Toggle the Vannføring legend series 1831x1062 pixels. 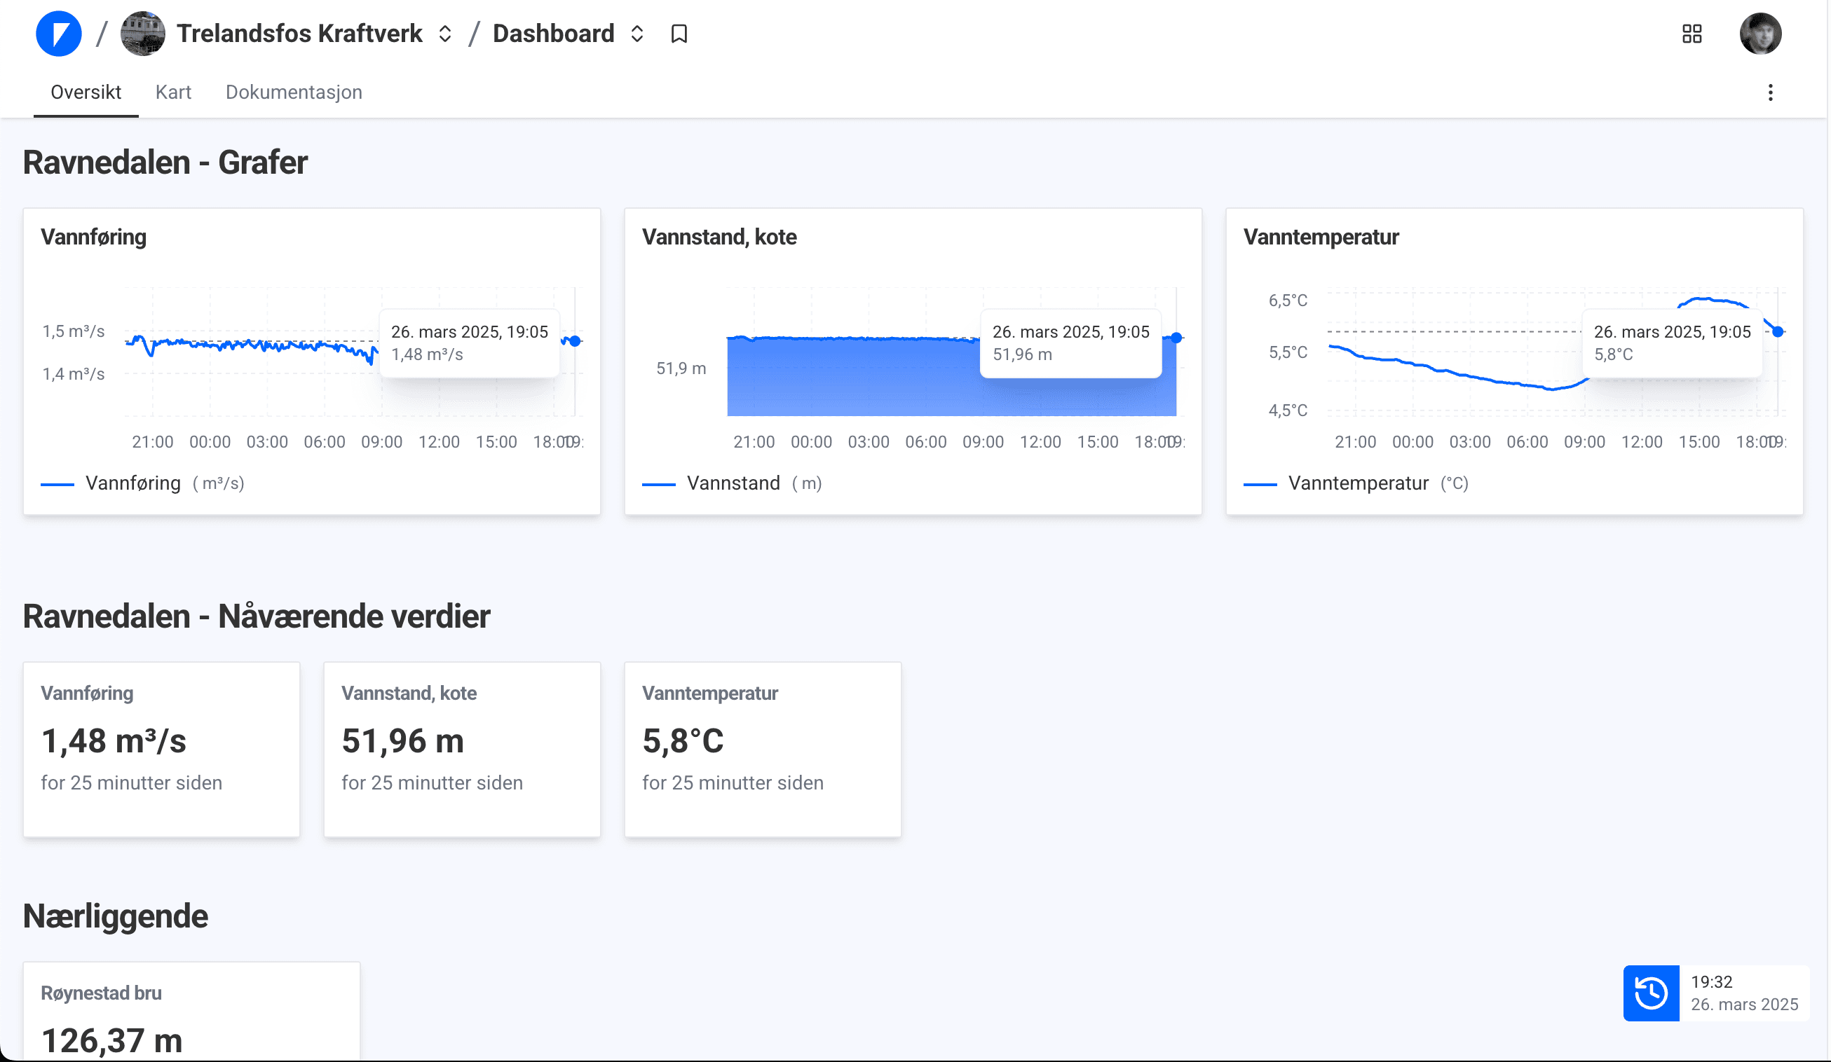(x=133, y=483)
